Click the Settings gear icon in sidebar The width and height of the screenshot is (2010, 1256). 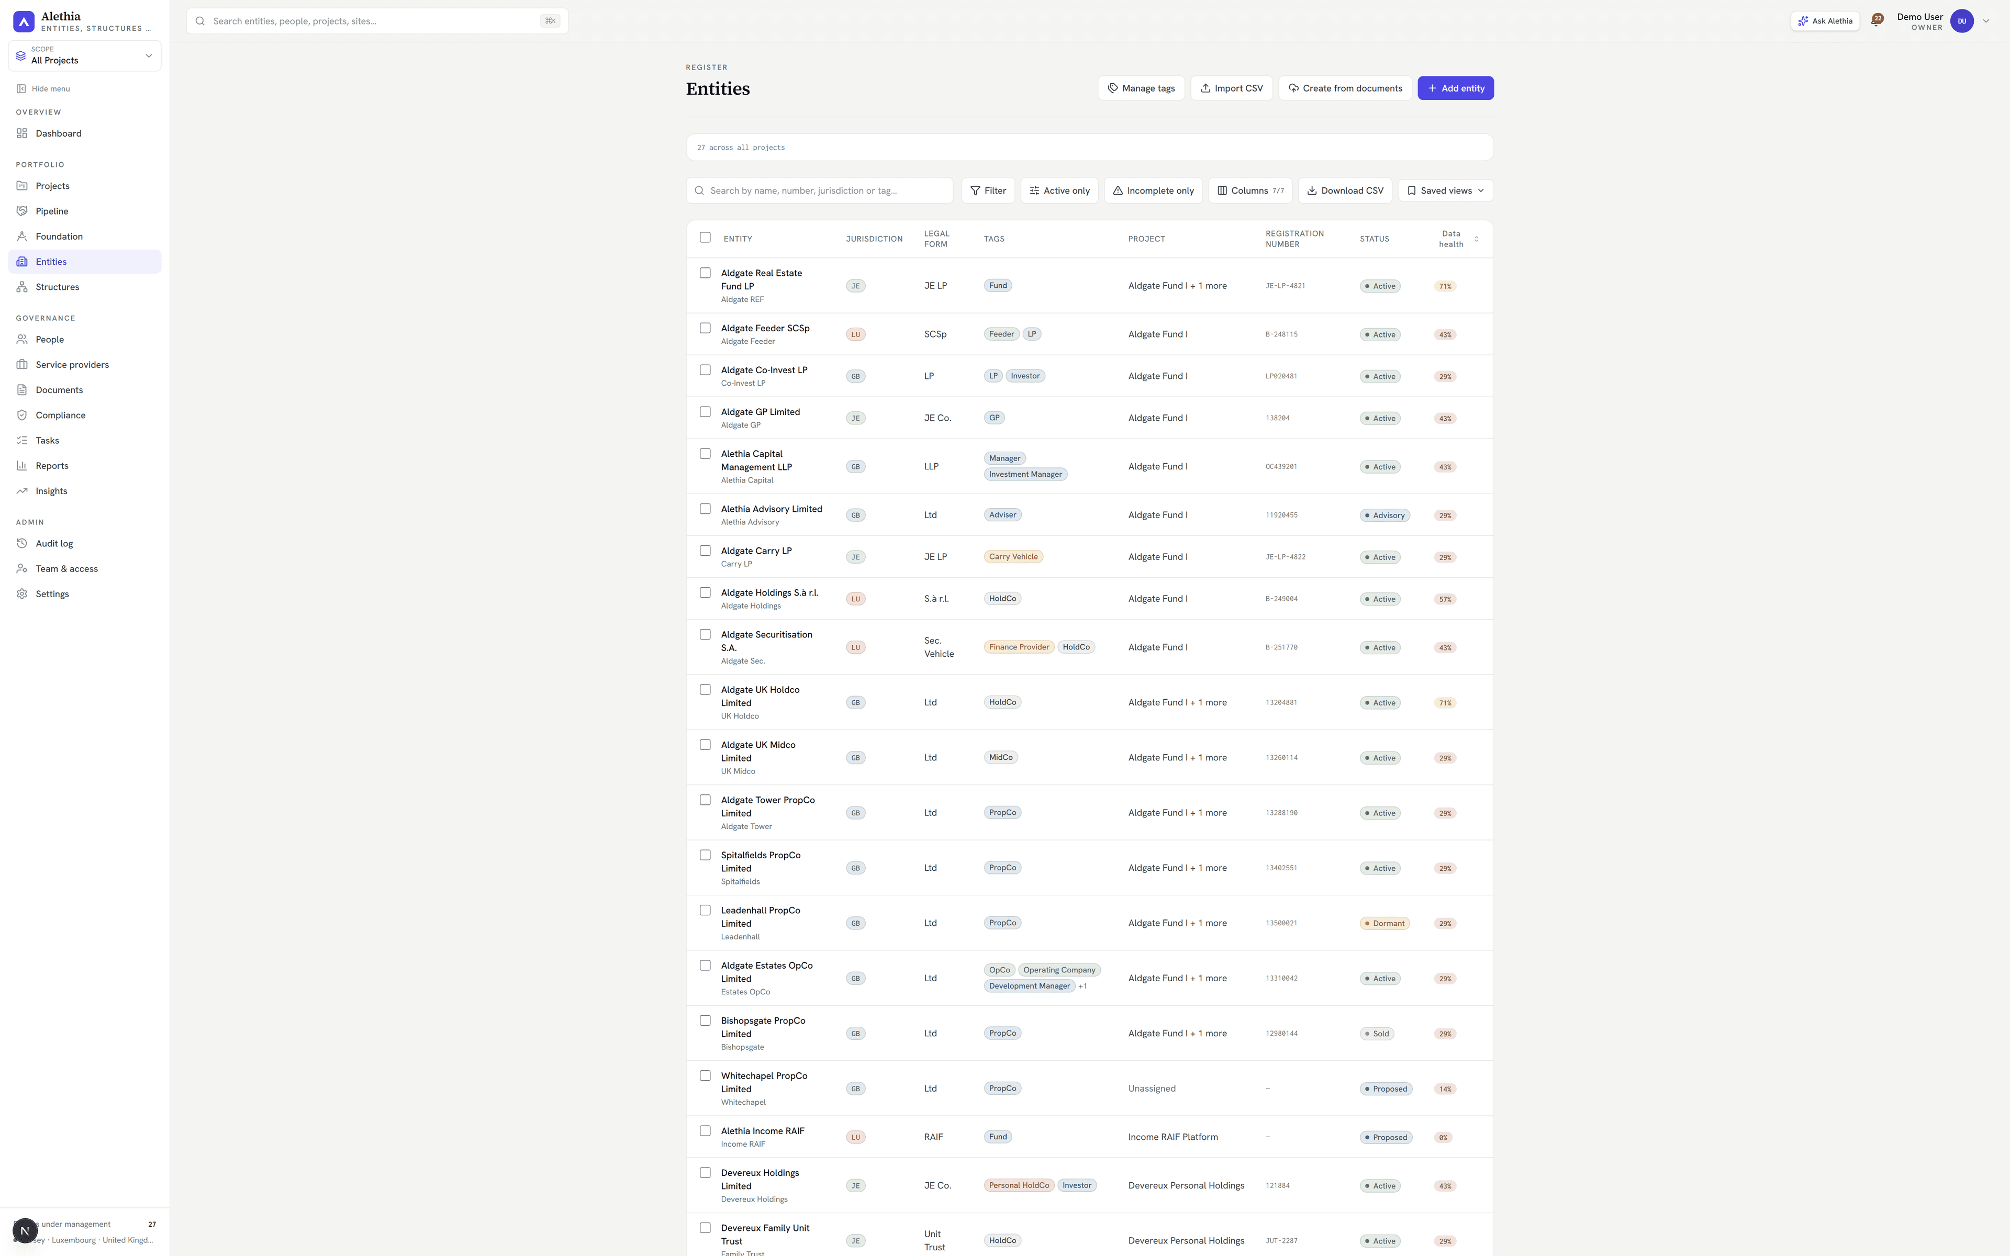(23, 594)
